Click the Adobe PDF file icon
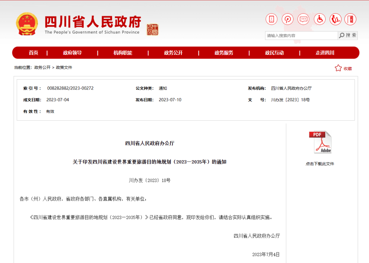Screen dimensions: 369x263 (320, 142)
